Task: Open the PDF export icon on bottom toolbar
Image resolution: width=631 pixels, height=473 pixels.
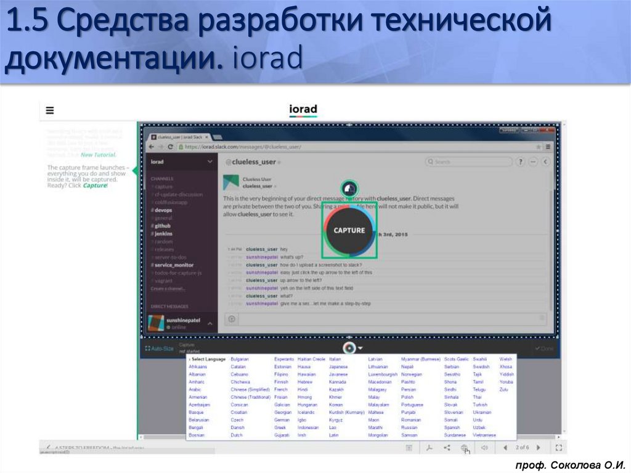Action: coord(430,450)
